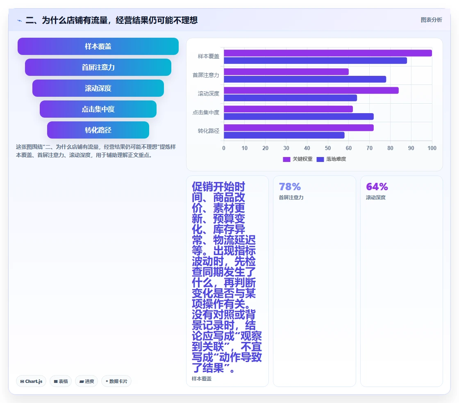Image resolution: width=459 pixels, height=403 pixels.
Task: Click the 首屏注意力 label under 78%
Action: (291, 198)
